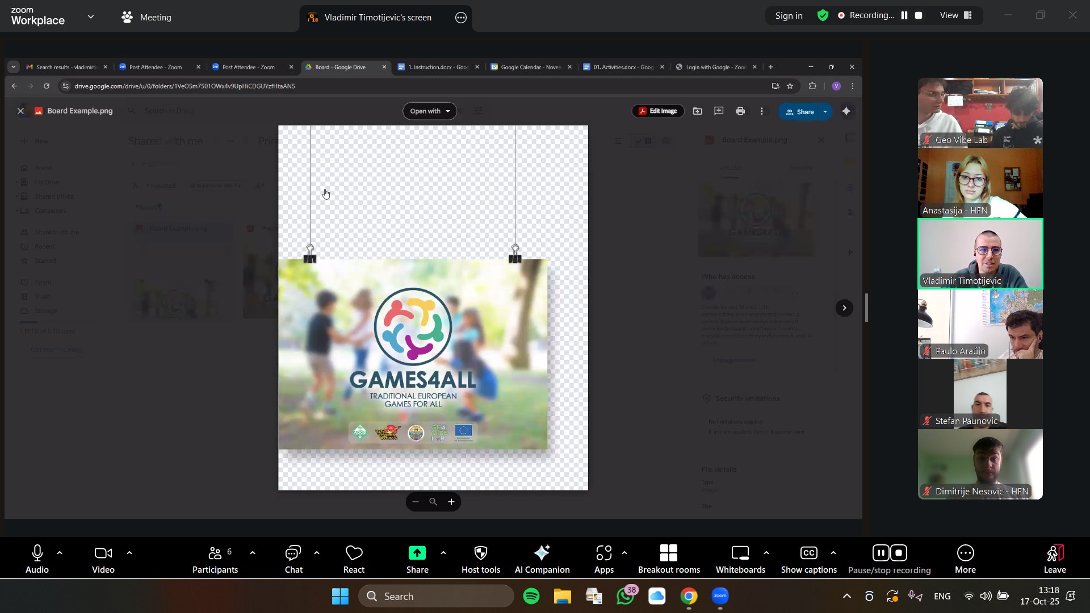Click the Edit image button
Screen dimensions: 1090x613
(658, 111)
